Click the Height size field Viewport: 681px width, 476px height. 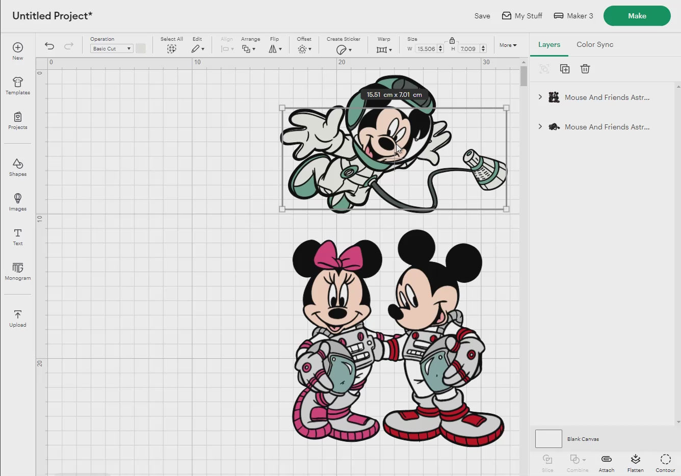pos(468,49)
